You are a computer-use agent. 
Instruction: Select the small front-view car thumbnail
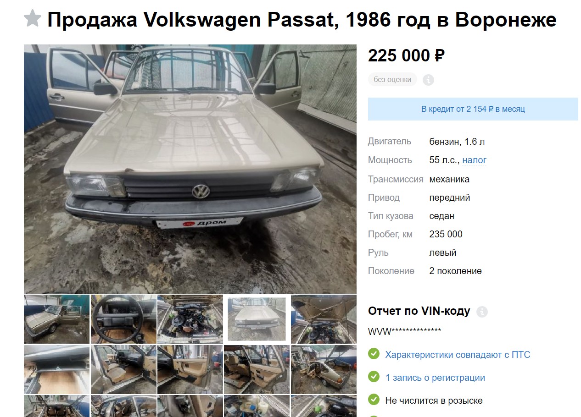coord(257,319)
